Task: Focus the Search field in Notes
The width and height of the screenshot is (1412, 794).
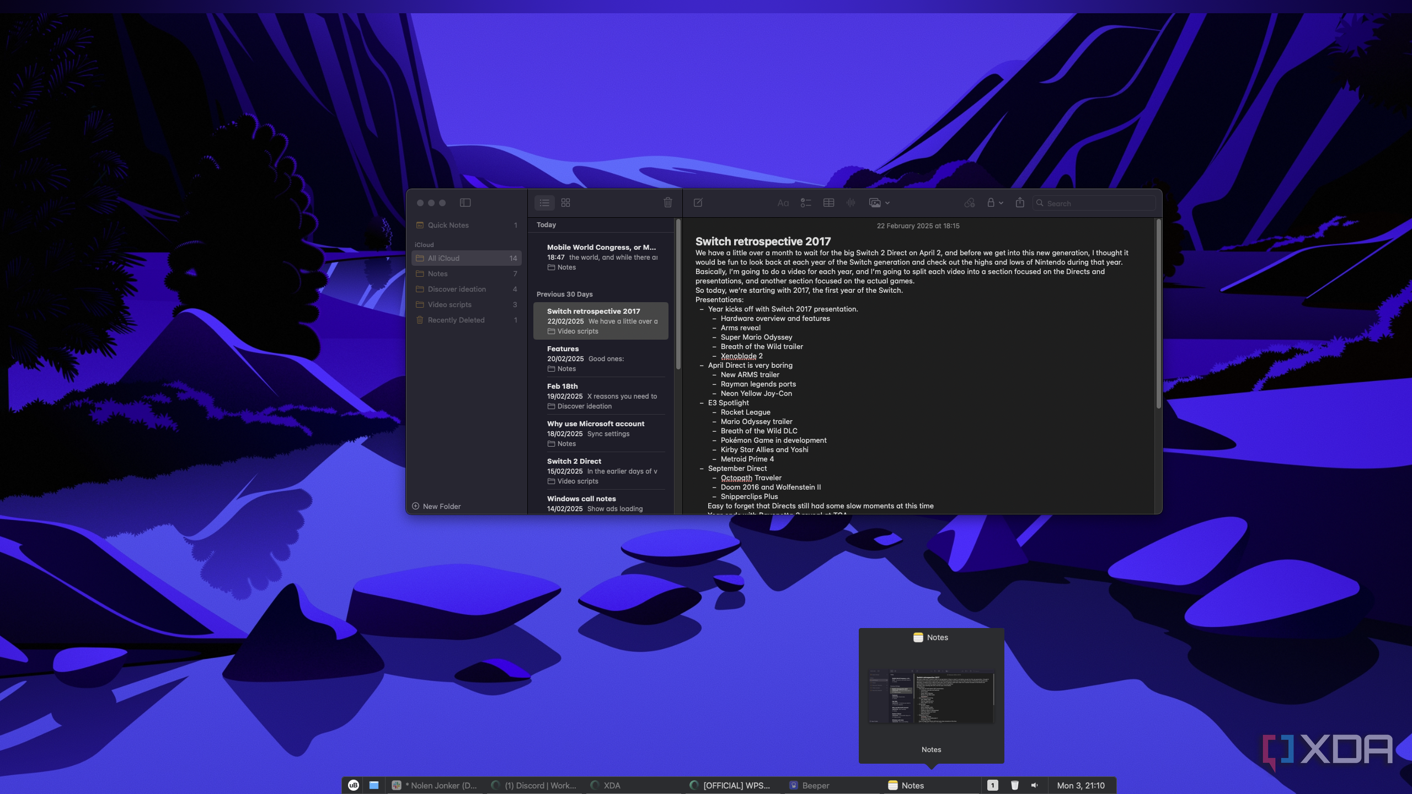Action: click(1094, 203)
